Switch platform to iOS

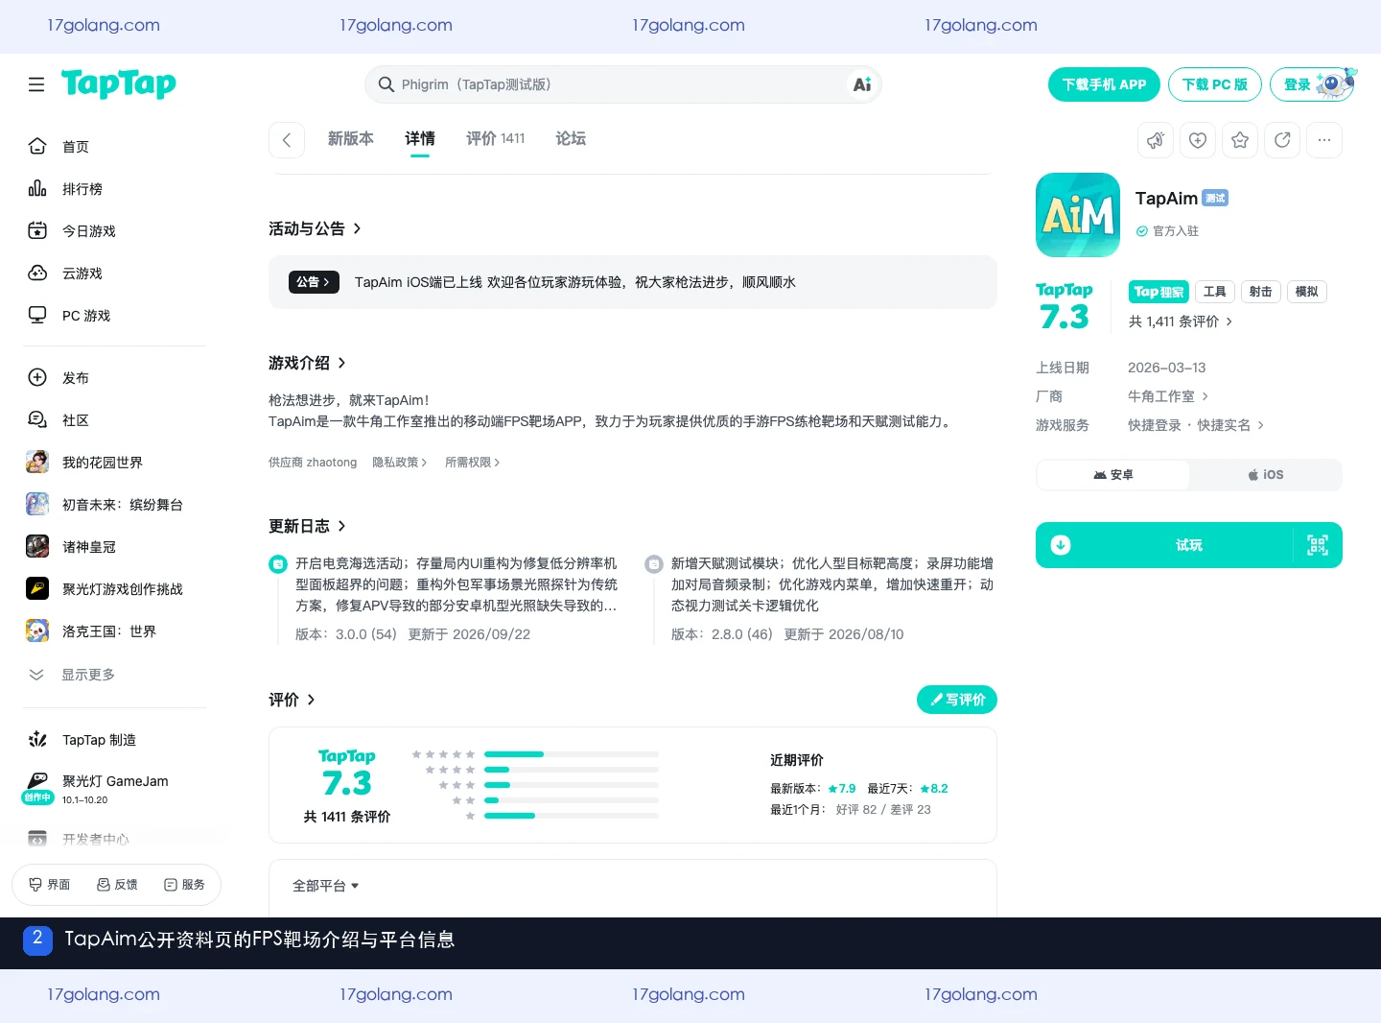(x=1265, y=475)
